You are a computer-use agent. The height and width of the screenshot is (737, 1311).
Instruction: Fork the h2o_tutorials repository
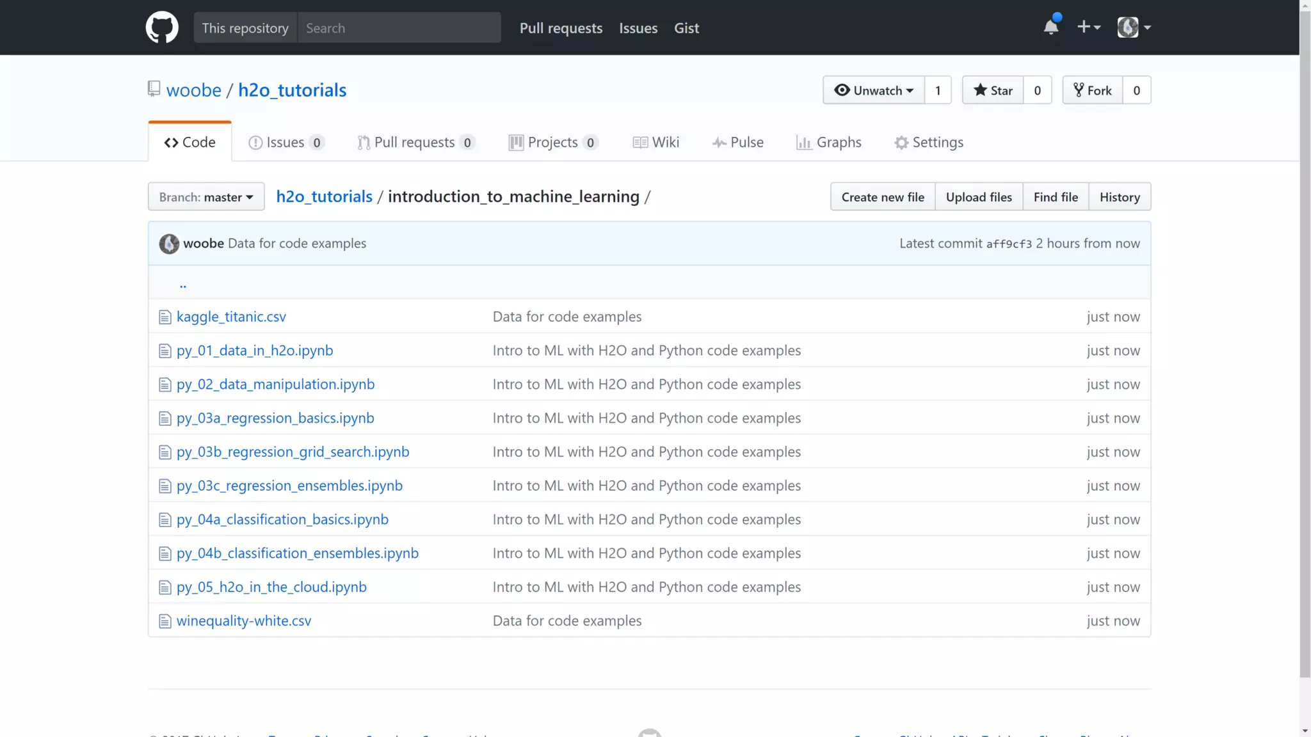point(1093,90)
